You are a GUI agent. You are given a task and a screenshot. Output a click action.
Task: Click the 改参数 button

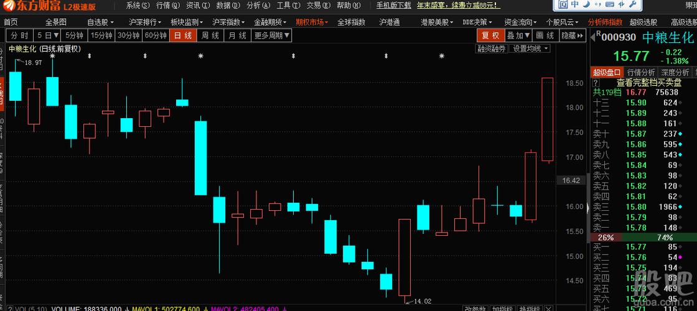(477, 309)
